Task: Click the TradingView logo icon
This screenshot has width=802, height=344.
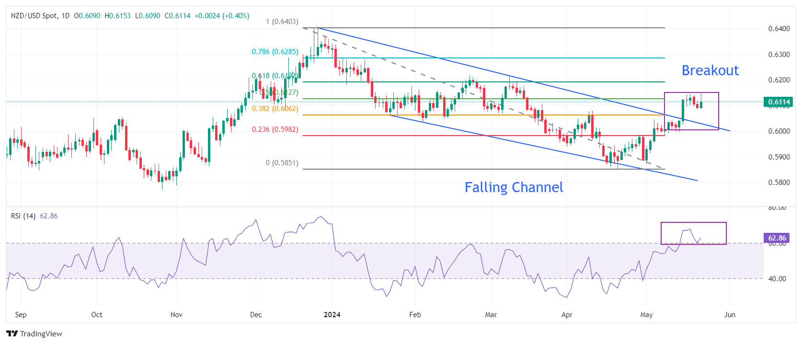Action: (12, 333)
